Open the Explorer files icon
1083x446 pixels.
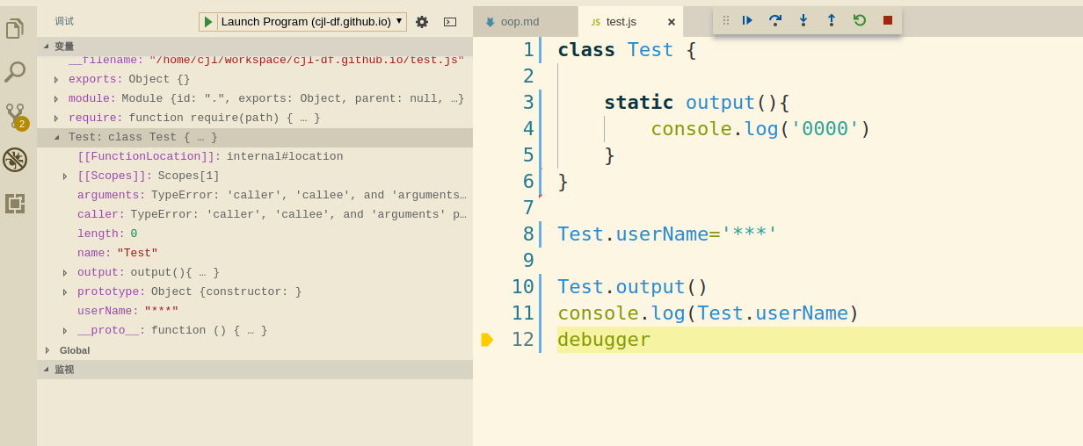(15, 29)
